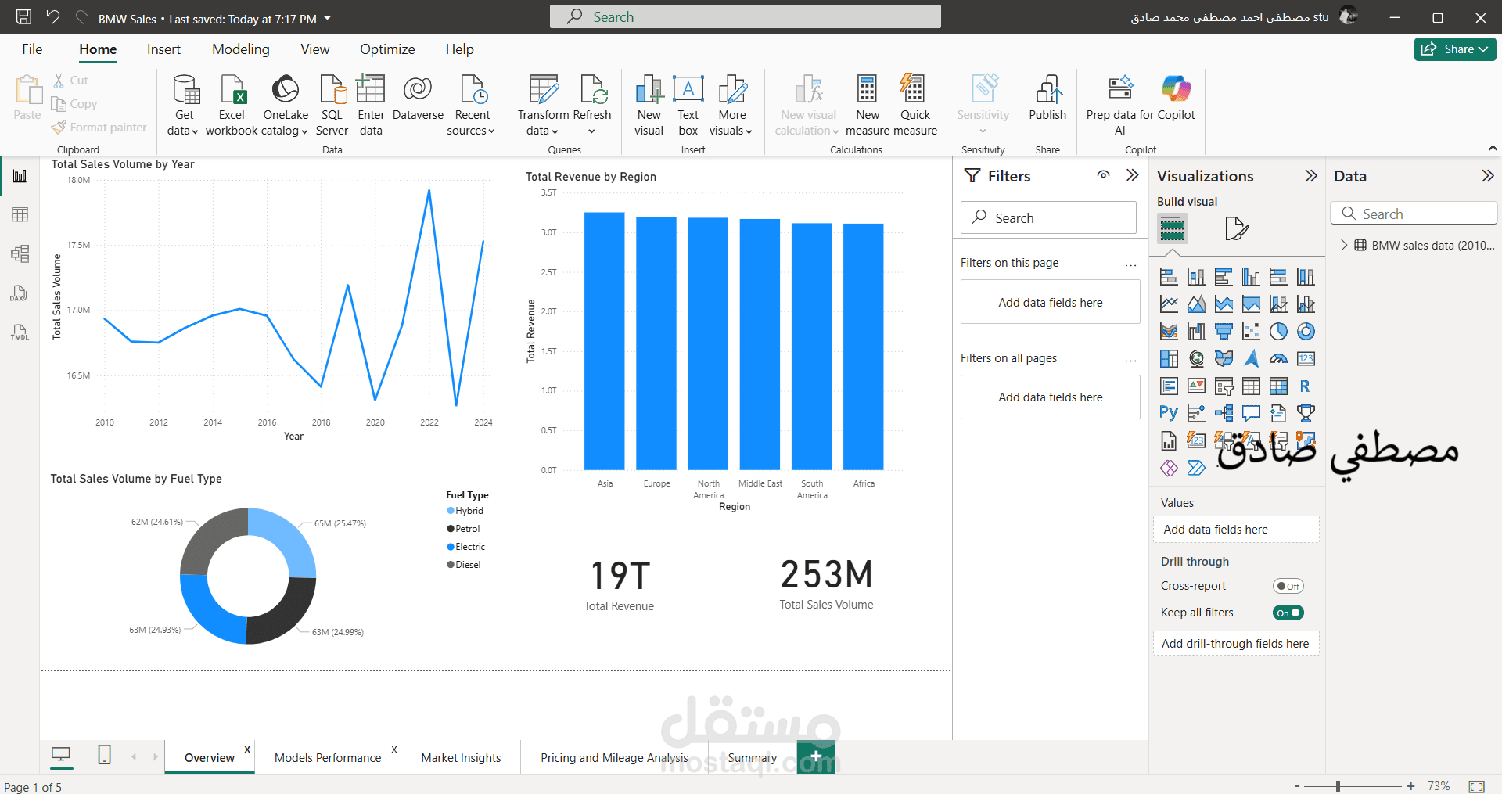Open the Dataverse connector
Screen dimensions: 1502x794
418,98
